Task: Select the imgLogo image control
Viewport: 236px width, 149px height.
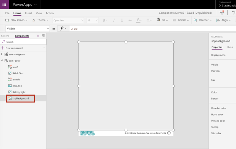Action: [17, 86]
